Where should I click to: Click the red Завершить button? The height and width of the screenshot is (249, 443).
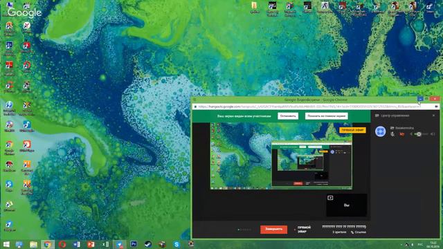tap(274, 229)
